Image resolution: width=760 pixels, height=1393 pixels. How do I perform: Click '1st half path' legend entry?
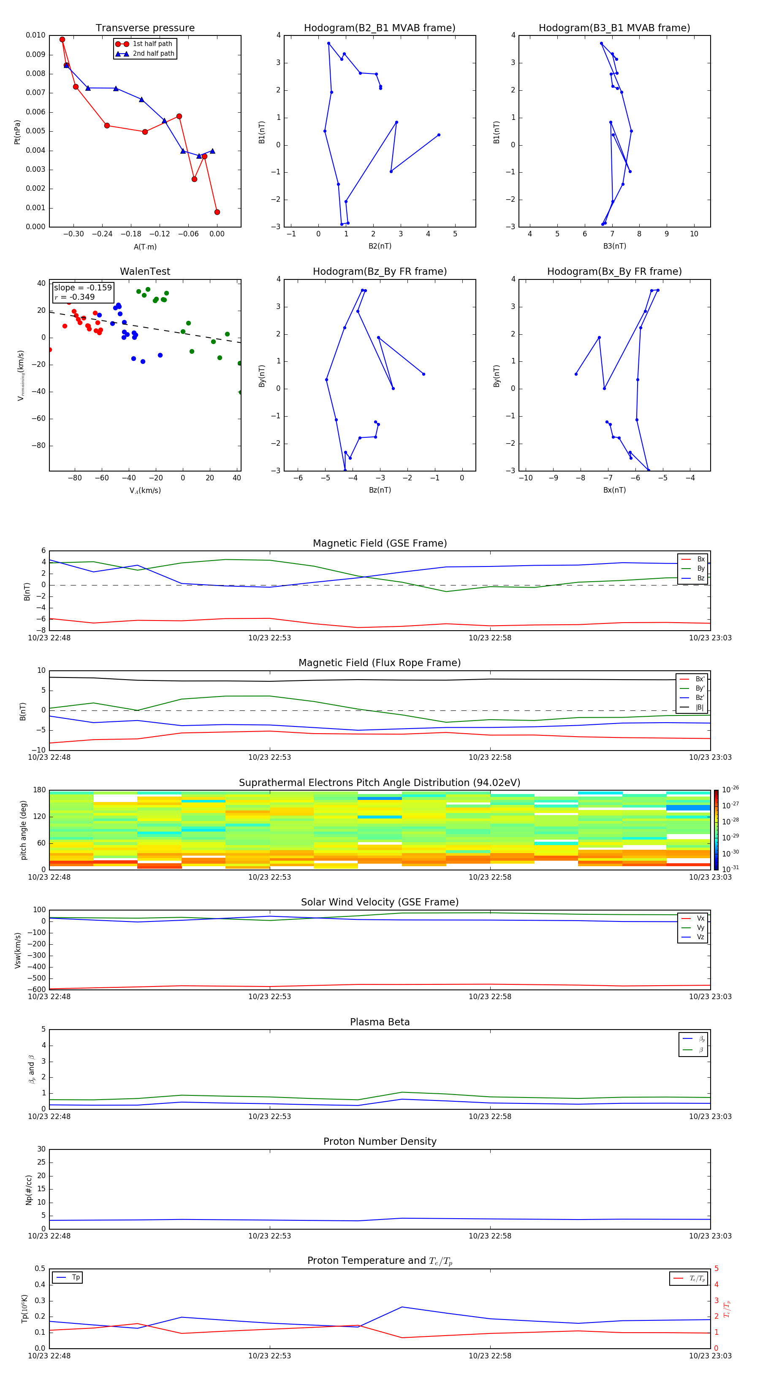tap(144, 44)
